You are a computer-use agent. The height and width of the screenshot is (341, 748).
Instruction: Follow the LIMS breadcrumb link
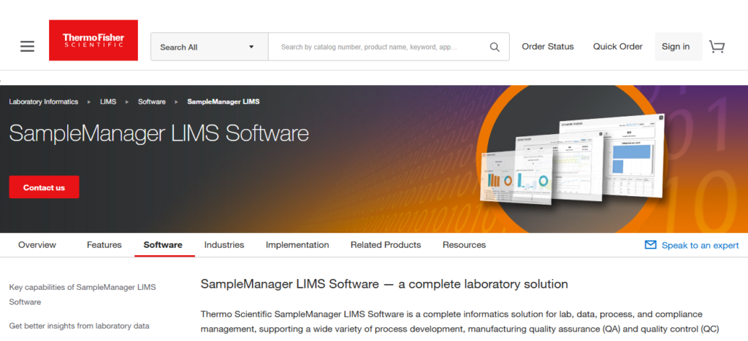coord(108,102)
